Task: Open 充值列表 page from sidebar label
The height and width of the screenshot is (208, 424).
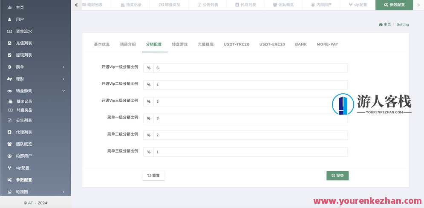Action: click(24, 43)
